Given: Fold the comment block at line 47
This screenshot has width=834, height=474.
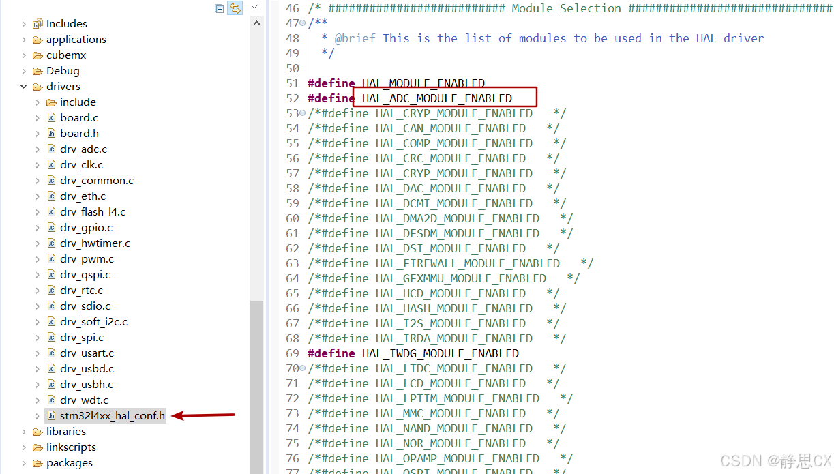Looking at the screenshot, I should (303, 23).
